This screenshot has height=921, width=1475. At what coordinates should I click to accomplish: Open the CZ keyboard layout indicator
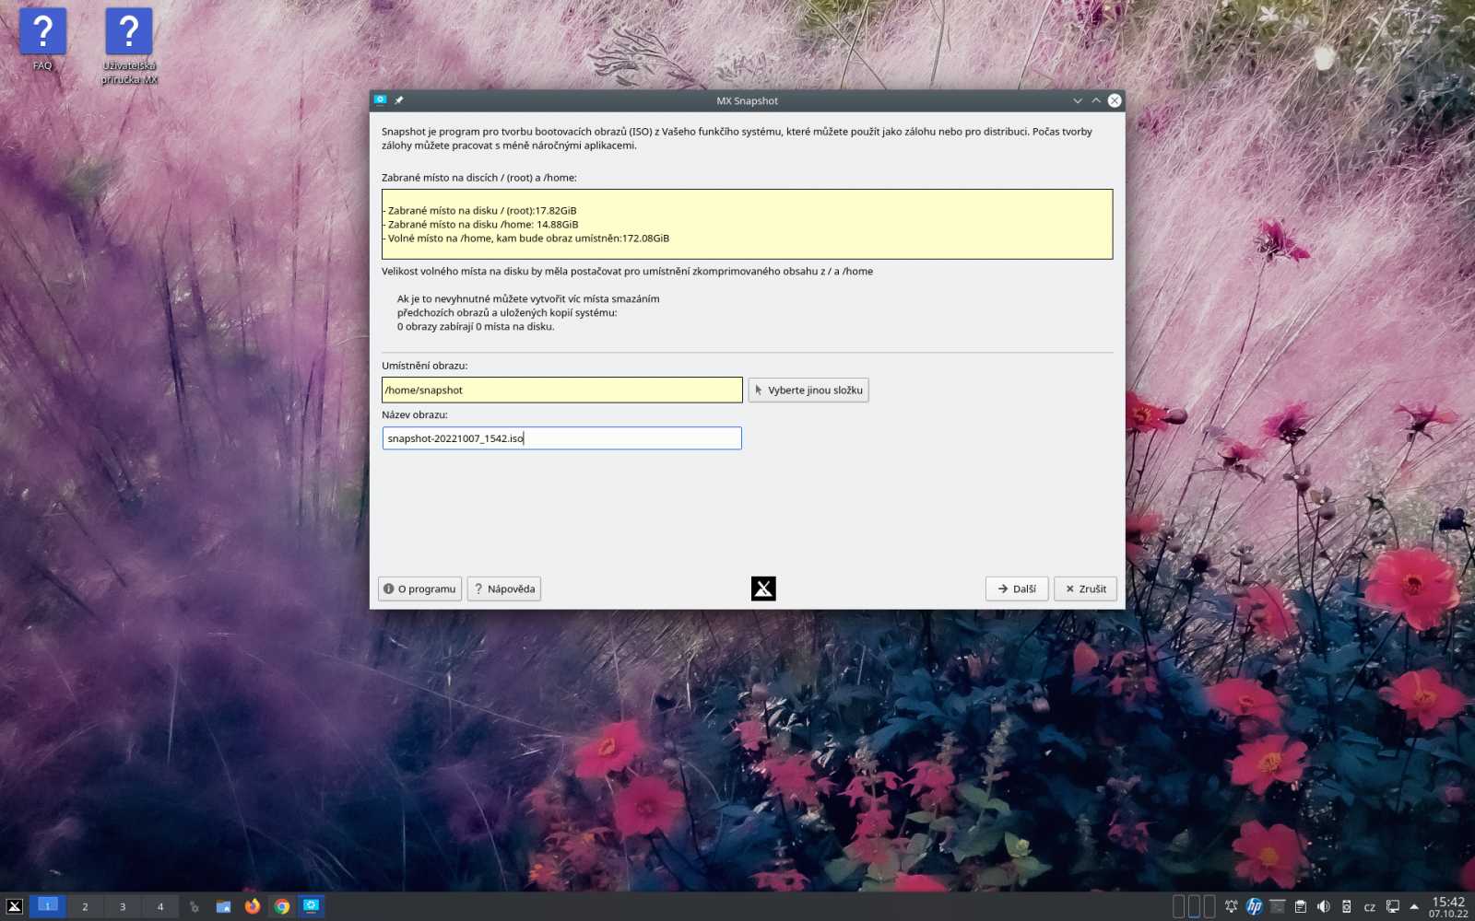1369,907
